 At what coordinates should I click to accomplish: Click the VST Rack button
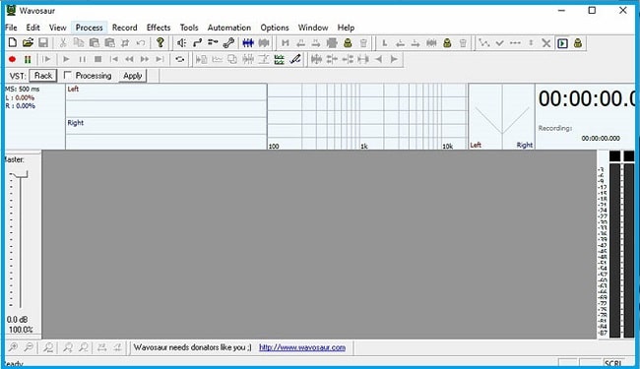tap(43, 76)
